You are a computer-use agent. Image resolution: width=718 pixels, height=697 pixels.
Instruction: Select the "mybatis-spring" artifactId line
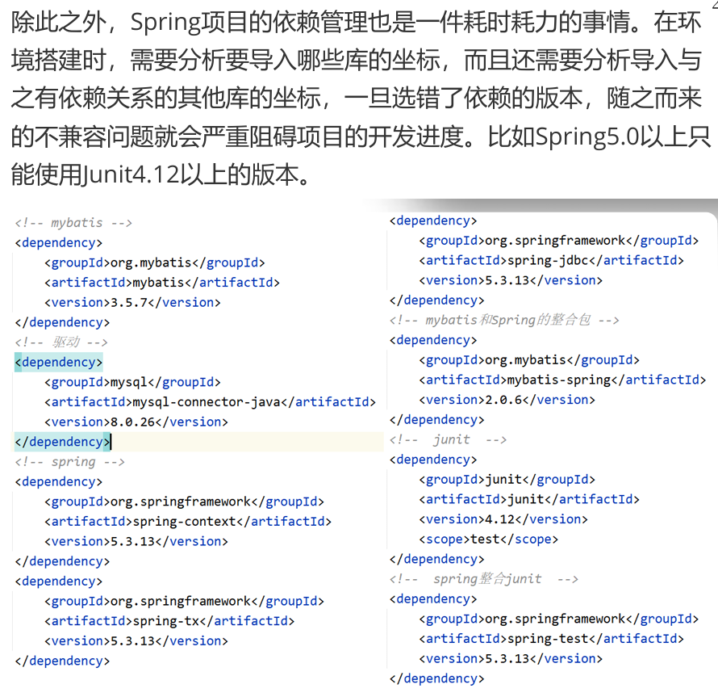[x=562, y=380]
